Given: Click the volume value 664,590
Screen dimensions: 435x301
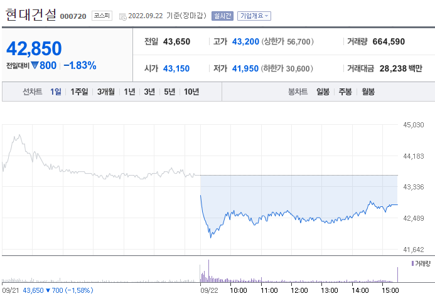Looking at the screenshot, I should 389,41.
